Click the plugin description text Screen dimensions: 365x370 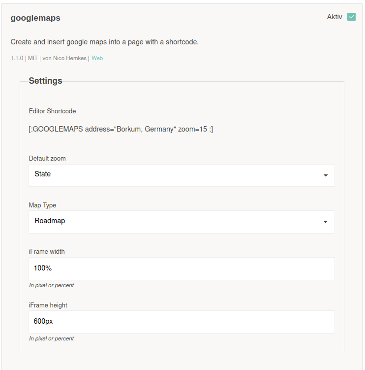(105, 42)
